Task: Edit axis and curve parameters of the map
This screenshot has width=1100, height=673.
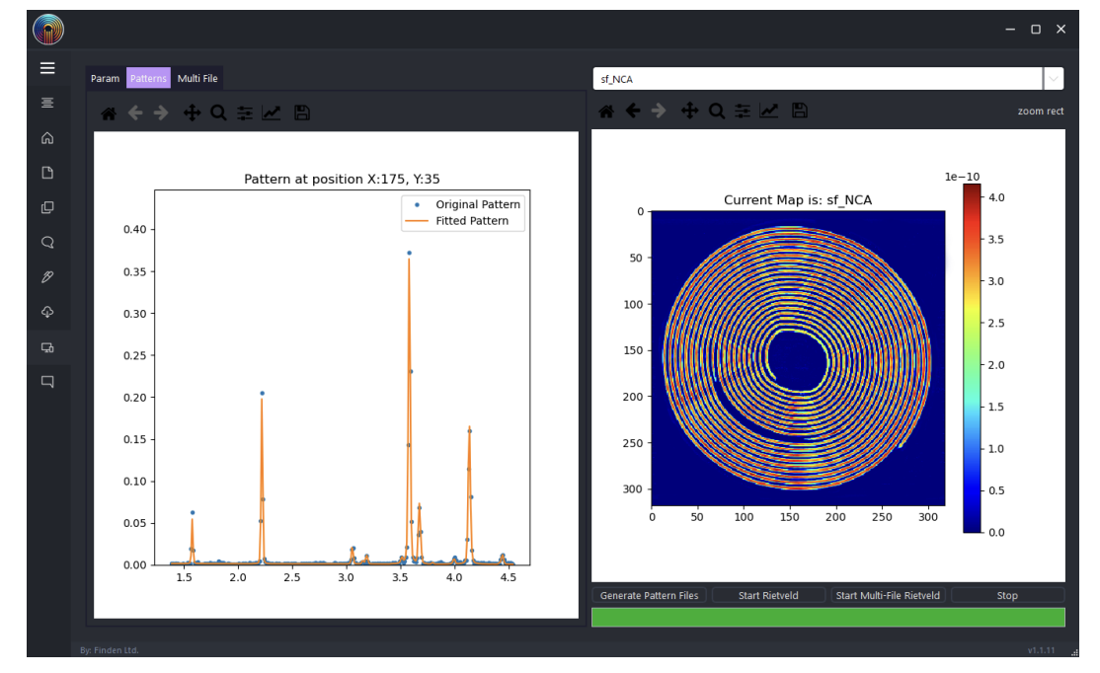Action: 768,112
